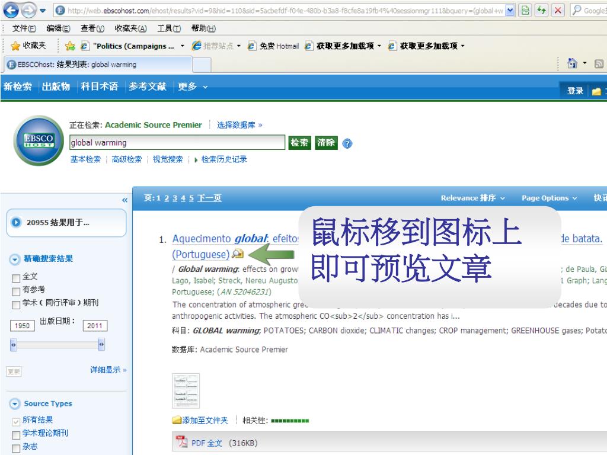Open the 工具(T) menu
Image resolution: width=607 pixels, height=455 pixels.
[x=169, y=28]
